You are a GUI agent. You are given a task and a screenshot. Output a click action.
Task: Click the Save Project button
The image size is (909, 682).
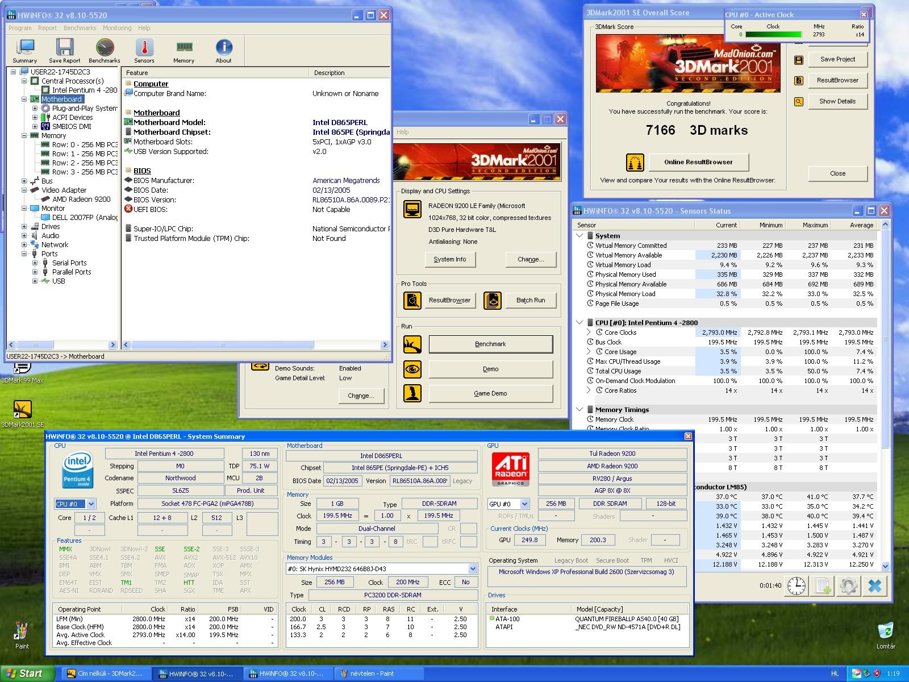click(x=838, y=60)
